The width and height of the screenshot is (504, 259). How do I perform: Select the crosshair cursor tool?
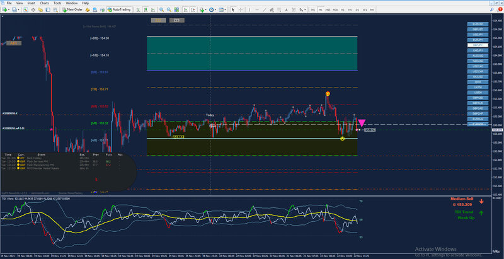click(241, 9)
